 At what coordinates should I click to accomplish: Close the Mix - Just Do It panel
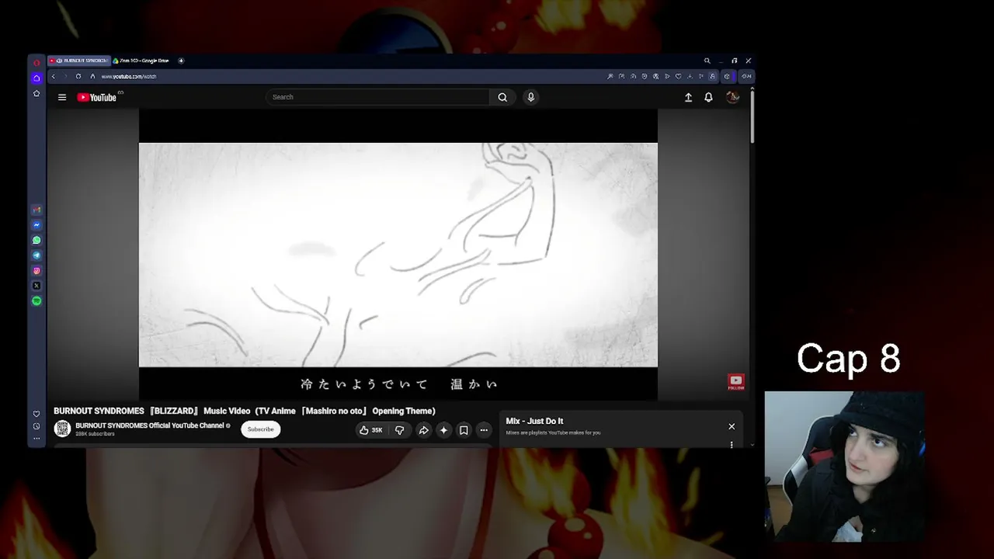click(732, 426)
